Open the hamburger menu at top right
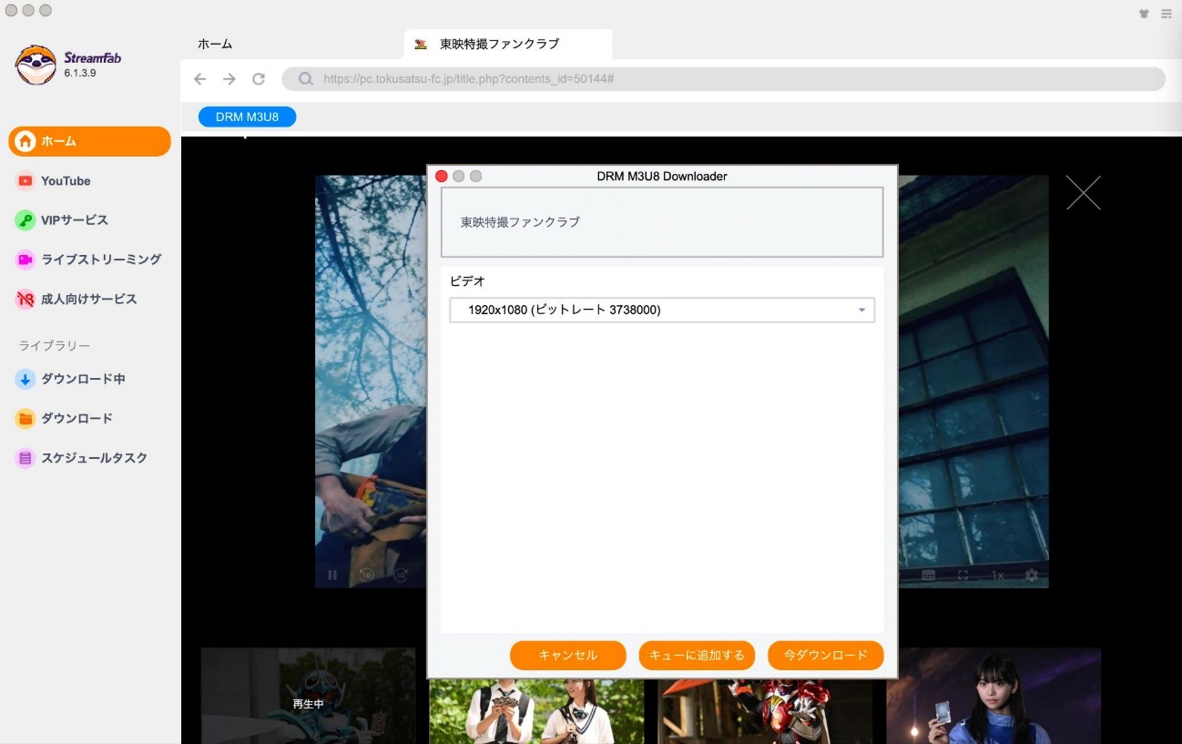This screenshot has height=744, width=1182. click(x=1167, y=14)
